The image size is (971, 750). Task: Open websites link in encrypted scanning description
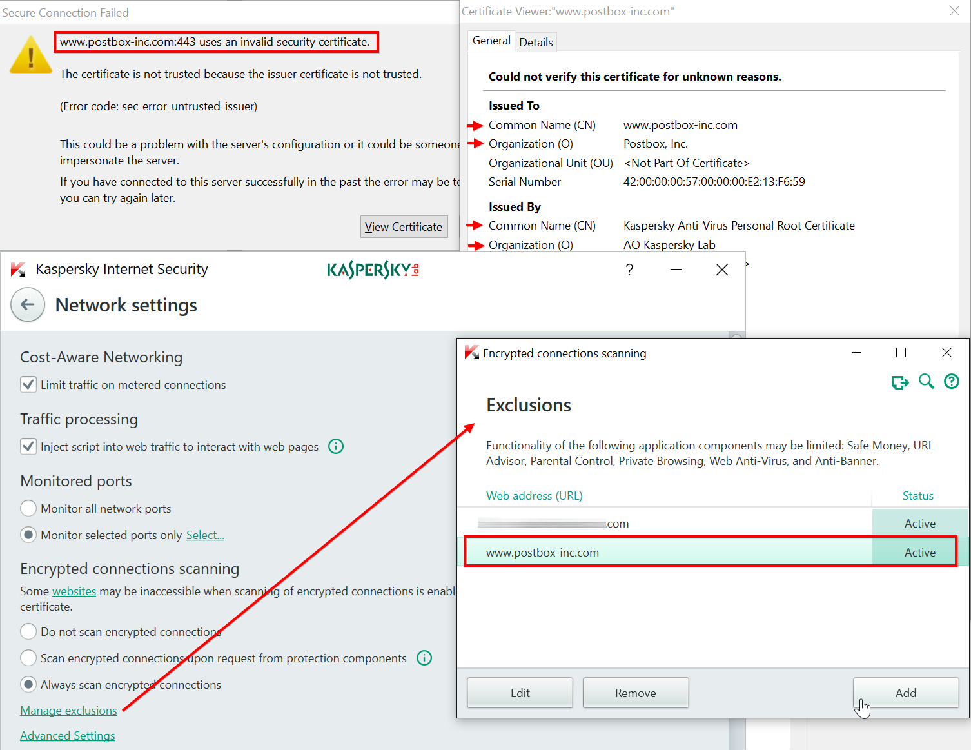click(x=74, y=591)
